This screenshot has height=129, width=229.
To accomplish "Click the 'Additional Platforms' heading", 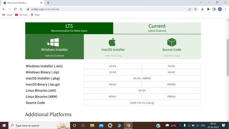I will coord(48,114).
